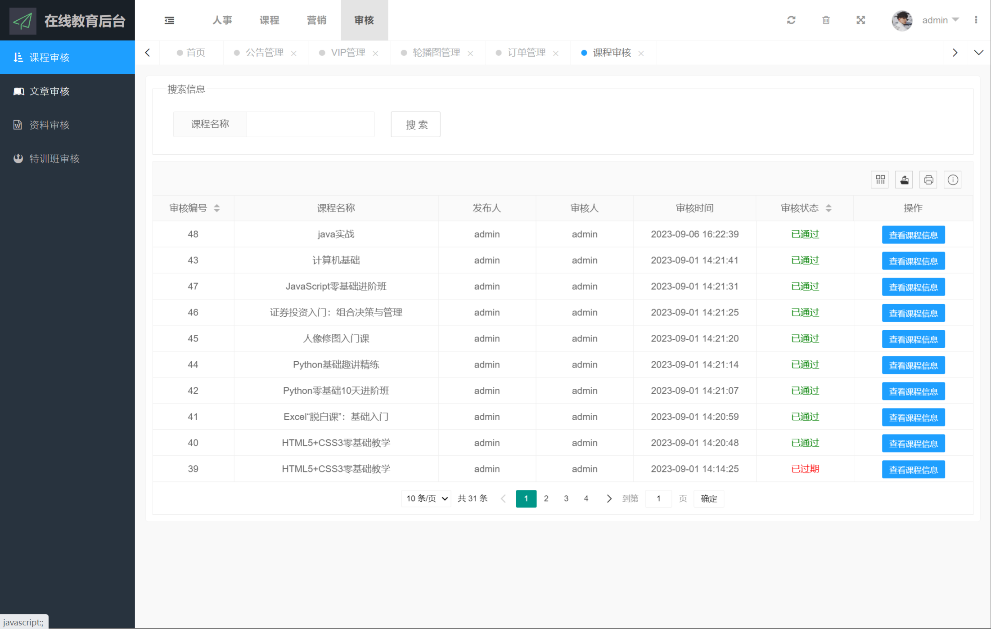991x629 pixels.
Task: Open the 10 条/页 page size dropdown
Action: (x=426, y=499)
